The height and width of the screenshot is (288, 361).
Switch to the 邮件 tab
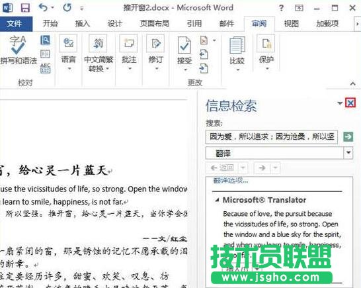[x=227, y=24]
